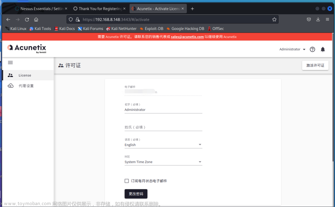Screen dimensions: 335x207
Task: Open the 时区 System Time Zone dropdown
Action: coord(163,162)
